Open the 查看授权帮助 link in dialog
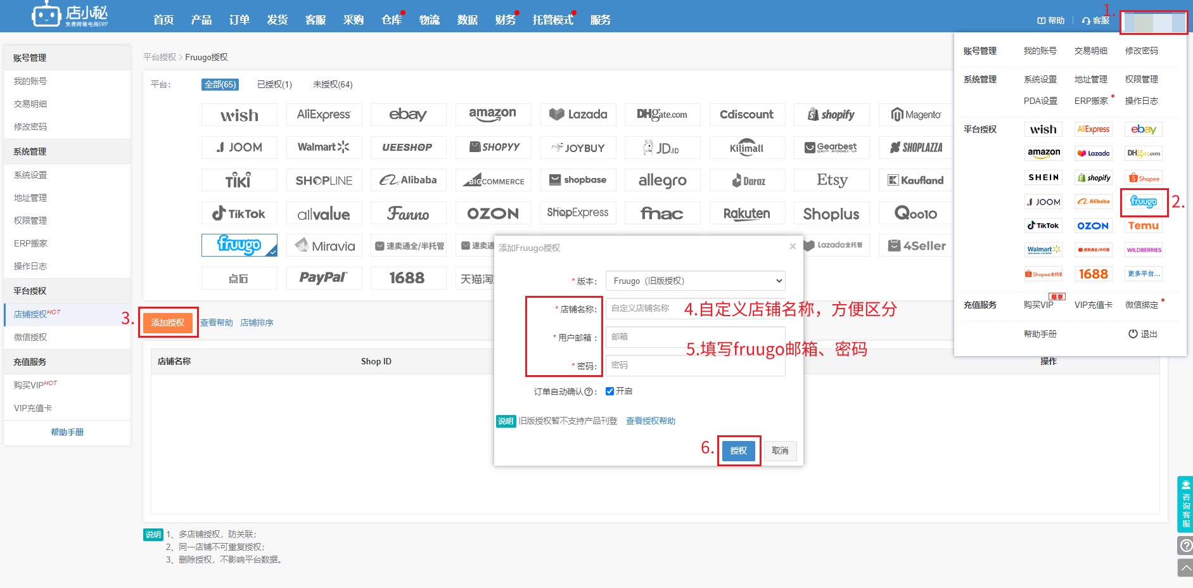This screenshot has height=588, width=1193. [651, 421]
